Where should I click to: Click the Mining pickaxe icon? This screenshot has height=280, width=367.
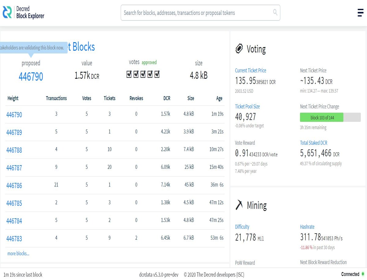pos(239,205)
